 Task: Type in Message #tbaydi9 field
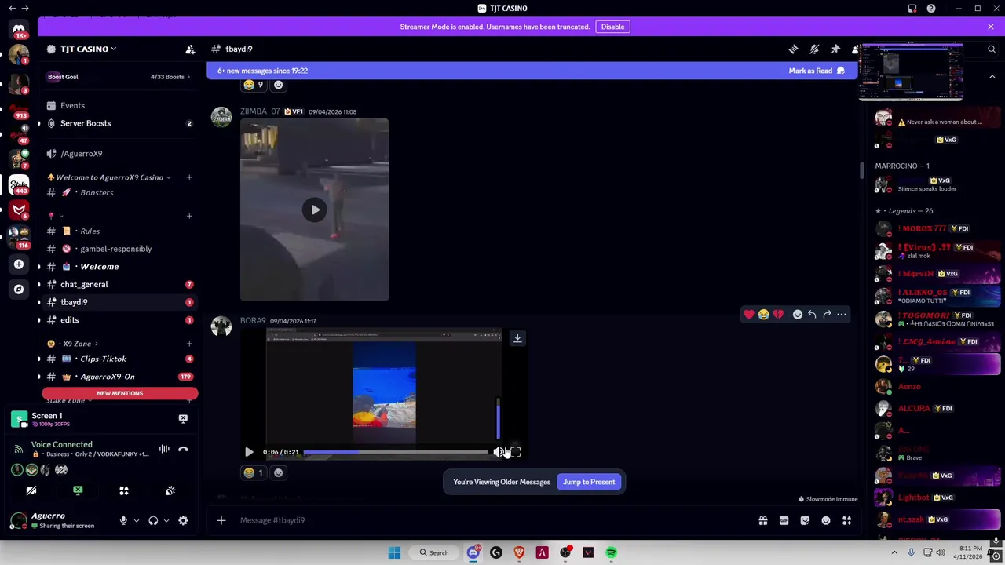pos(495,520)
